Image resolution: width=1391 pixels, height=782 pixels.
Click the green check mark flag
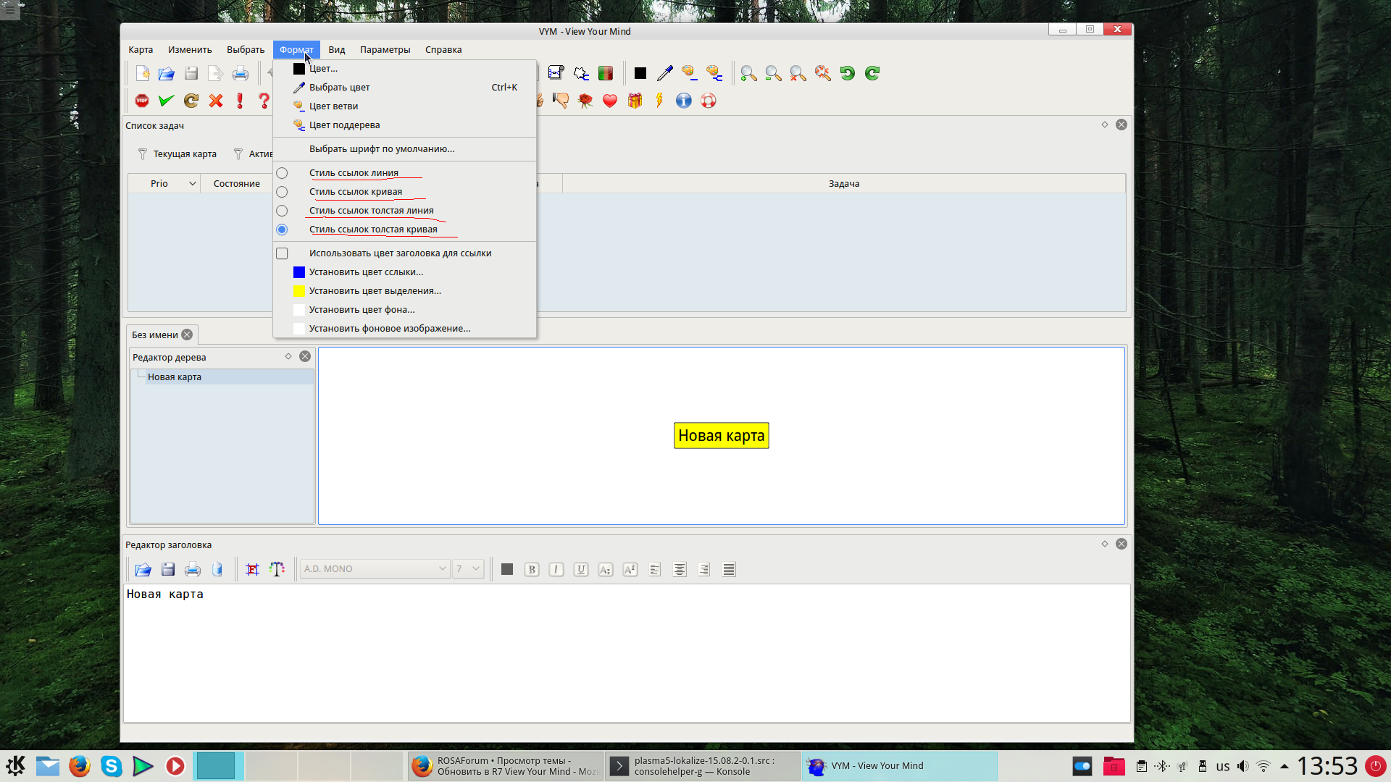point(167,101)
